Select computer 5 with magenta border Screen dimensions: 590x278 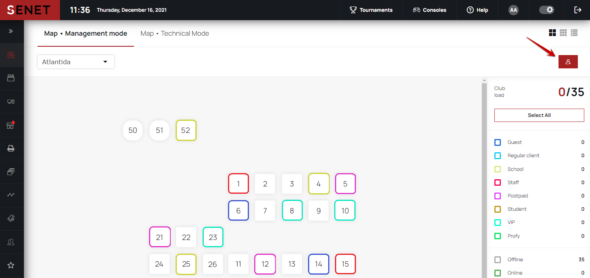[345, 184]
